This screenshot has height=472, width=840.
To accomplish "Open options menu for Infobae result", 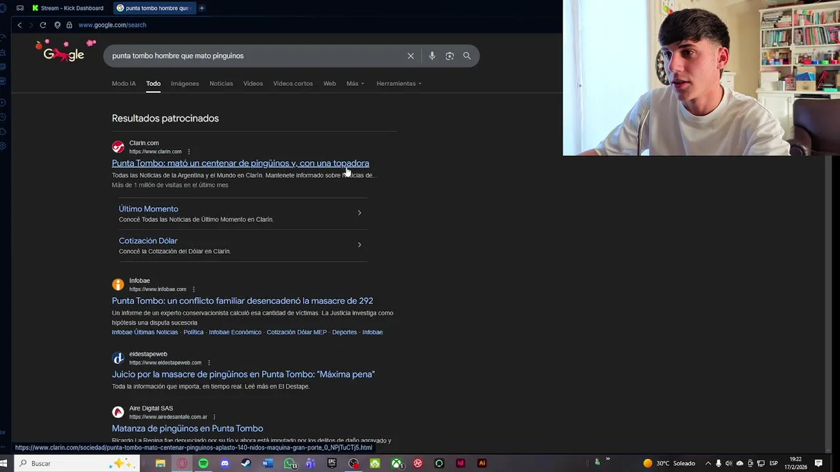I will coord(194,289).
